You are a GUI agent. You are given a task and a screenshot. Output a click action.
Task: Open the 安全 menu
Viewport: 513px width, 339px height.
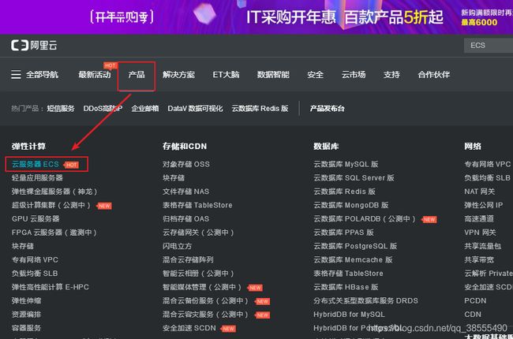[316, 75]
